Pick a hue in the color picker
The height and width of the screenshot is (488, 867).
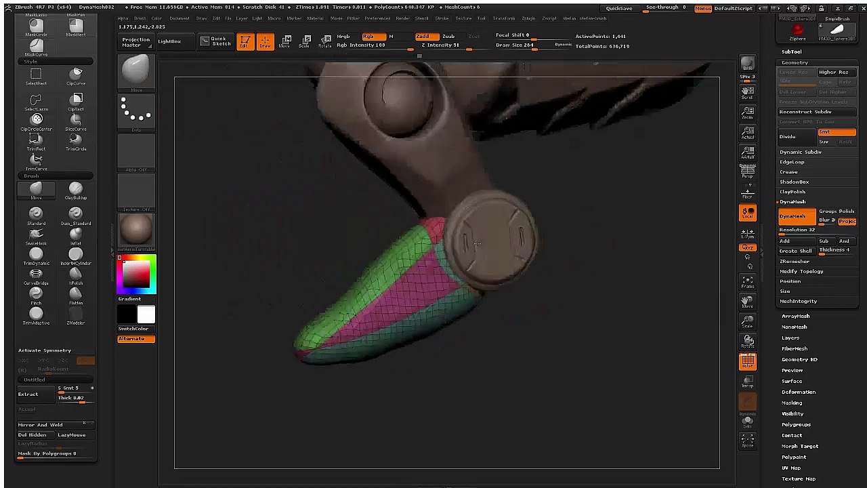(136, 275)
